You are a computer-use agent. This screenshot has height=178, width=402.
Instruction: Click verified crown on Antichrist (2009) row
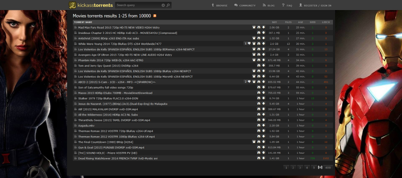[254, 38]
